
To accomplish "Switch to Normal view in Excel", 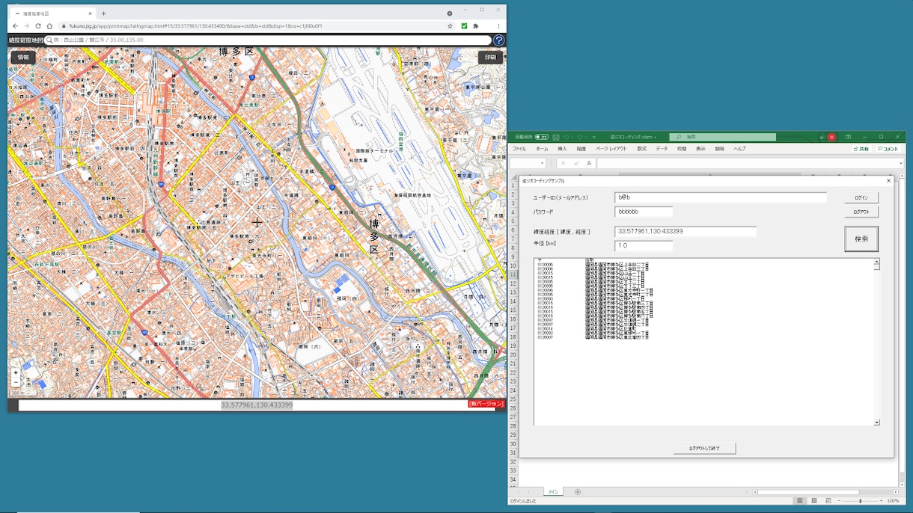I will click(x=800, y=501).
